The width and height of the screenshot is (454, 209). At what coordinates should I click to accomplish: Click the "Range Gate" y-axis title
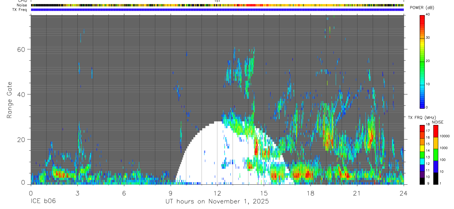pyautogui.click(x=10, y=100)
